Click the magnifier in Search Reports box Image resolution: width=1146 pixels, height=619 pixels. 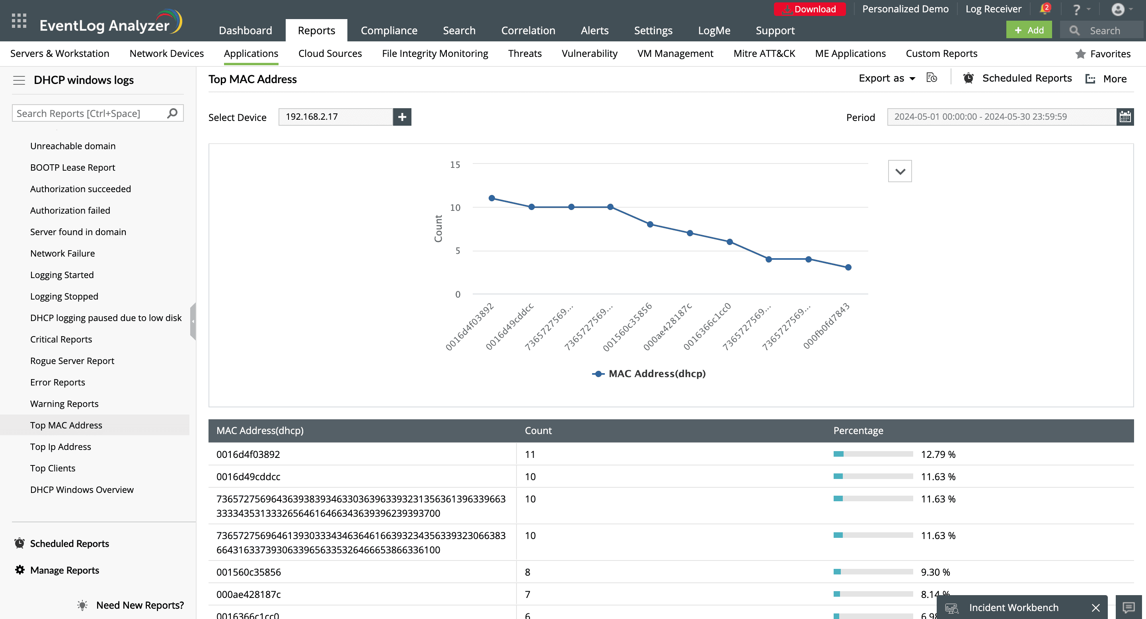coord(172,113)
